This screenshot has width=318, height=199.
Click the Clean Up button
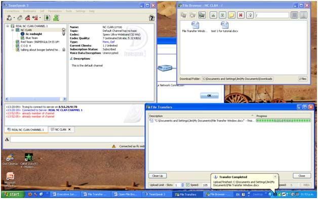[x=157, y=176]
